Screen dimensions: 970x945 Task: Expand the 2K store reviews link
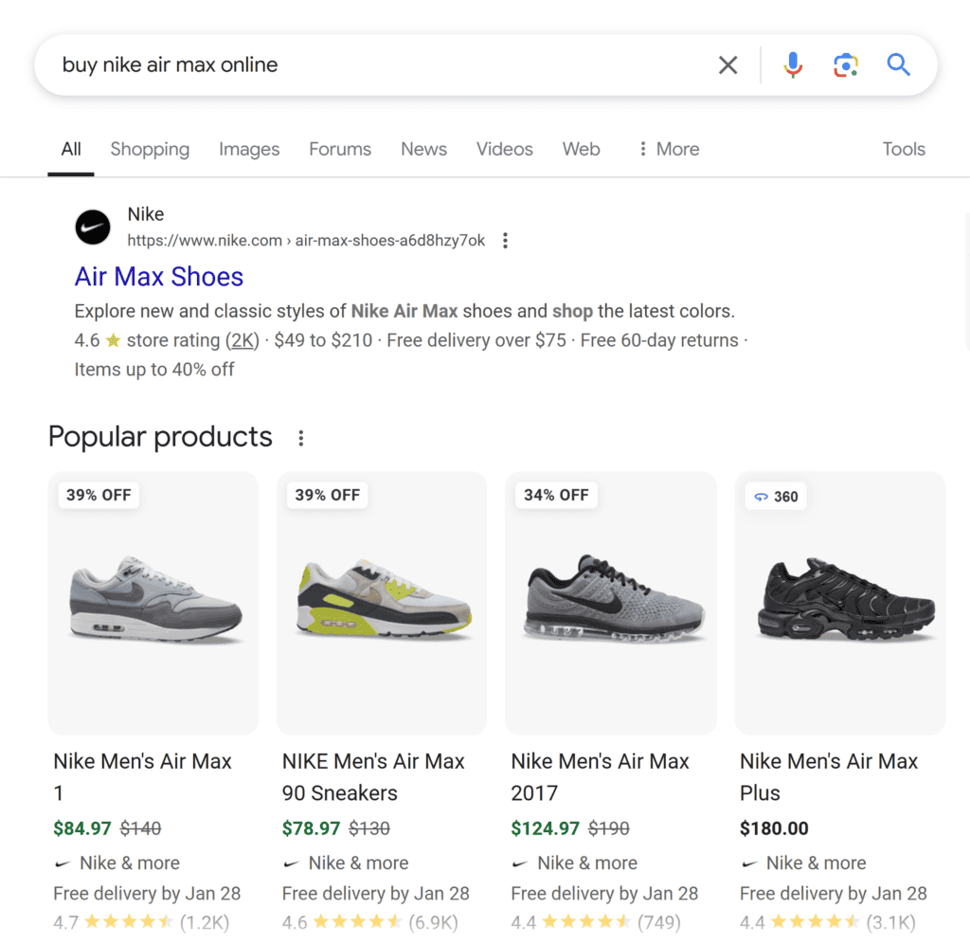click(x=242, y=340)
